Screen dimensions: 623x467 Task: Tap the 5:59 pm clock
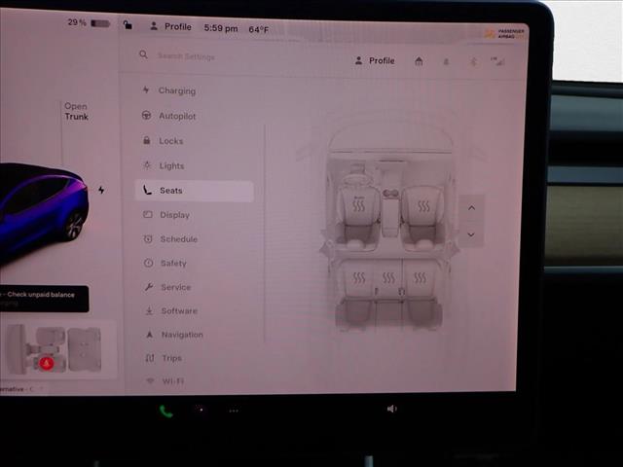(221, 28)
